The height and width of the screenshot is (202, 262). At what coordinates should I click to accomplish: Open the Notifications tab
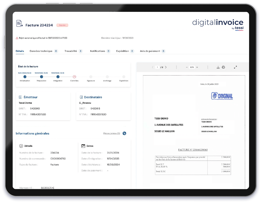(x=98, y=51)
